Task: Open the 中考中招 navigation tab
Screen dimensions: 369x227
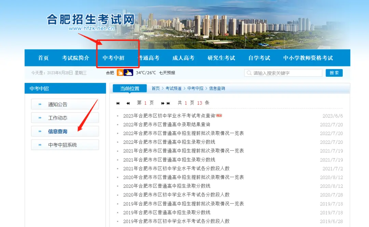Action: (113, 58)
